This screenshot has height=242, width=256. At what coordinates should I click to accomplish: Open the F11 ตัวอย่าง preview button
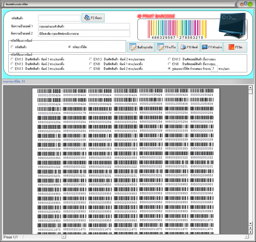[212, 47]
